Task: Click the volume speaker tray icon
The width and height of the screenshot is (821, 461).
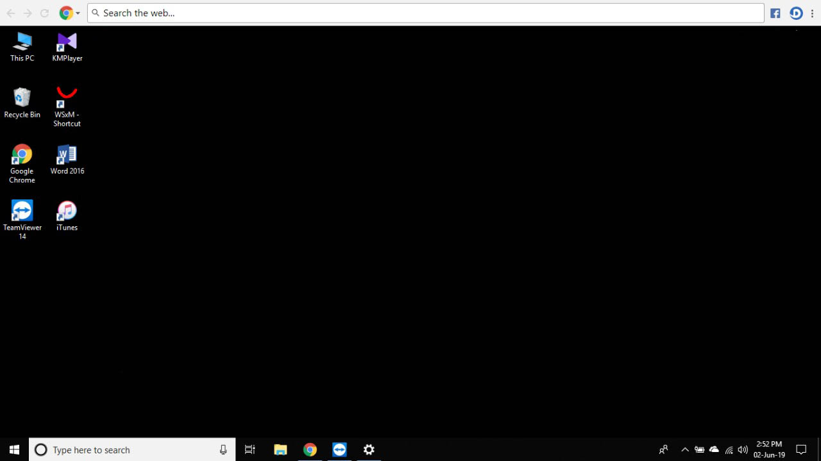Action: (x=743, y=449)
